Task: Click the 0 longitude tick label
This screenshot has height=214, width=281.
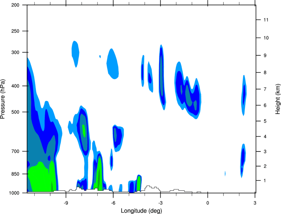Action: coord(208,203)
